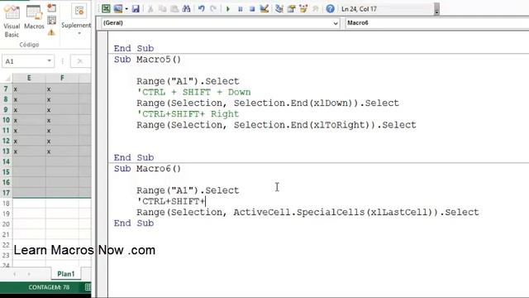This screenshot has width=529, height=298.
Task: Open the Object Browser icon
Action: pyautogui.click(x=303, y=9)
